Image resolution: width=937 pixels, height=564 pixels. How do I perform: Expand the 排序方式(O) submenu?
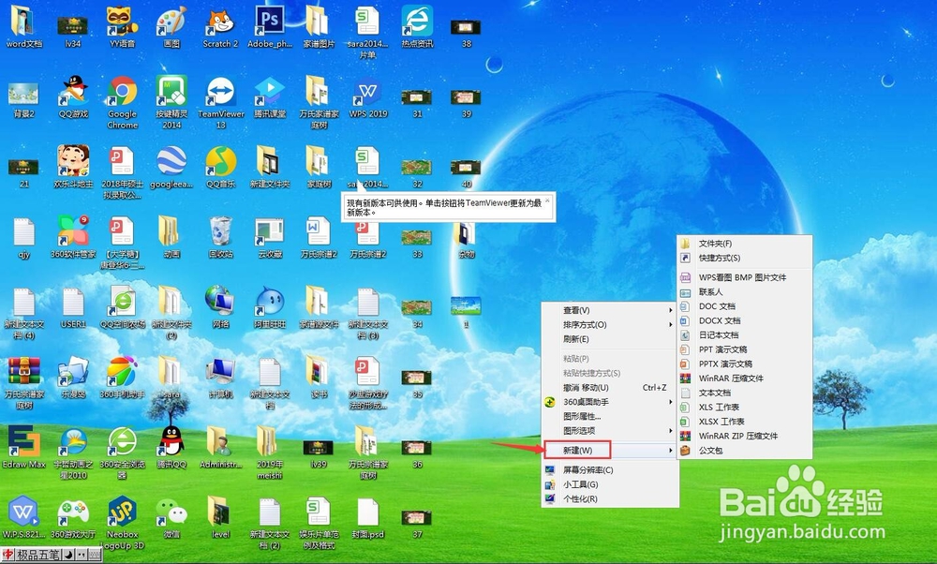tap(610, 324)
